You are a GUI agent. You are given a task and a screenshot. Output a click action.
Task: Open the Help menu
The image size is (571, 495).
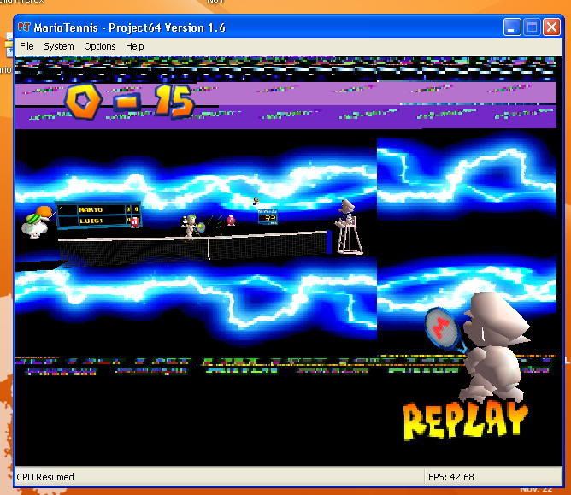tap(135, 46)
